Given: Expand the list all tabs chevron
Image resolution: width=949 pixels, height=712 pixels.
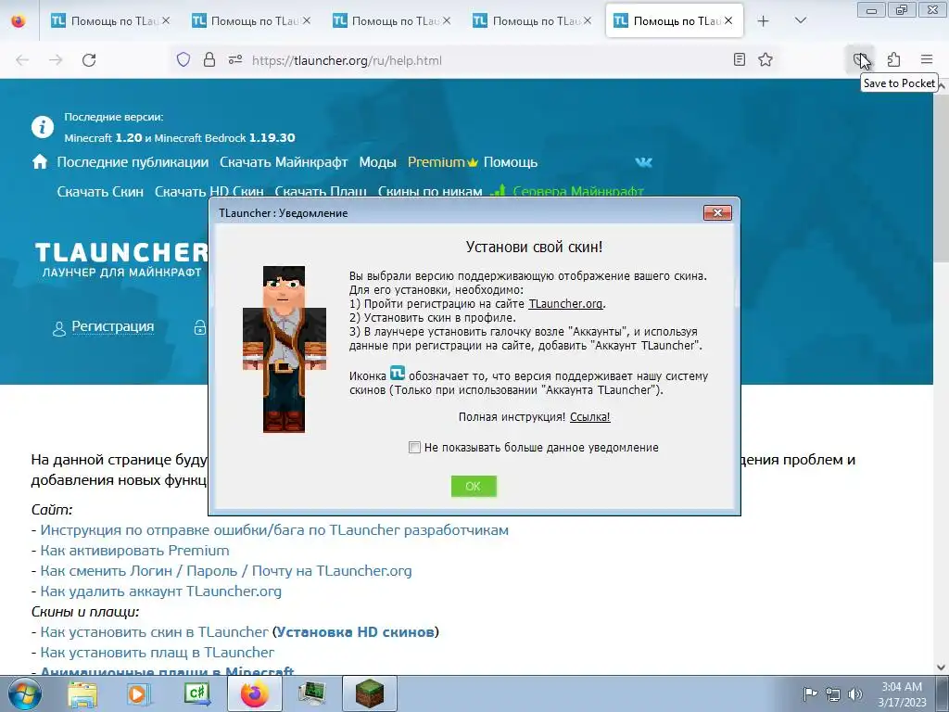Looking at the screenshot, I should pos(800,20).
